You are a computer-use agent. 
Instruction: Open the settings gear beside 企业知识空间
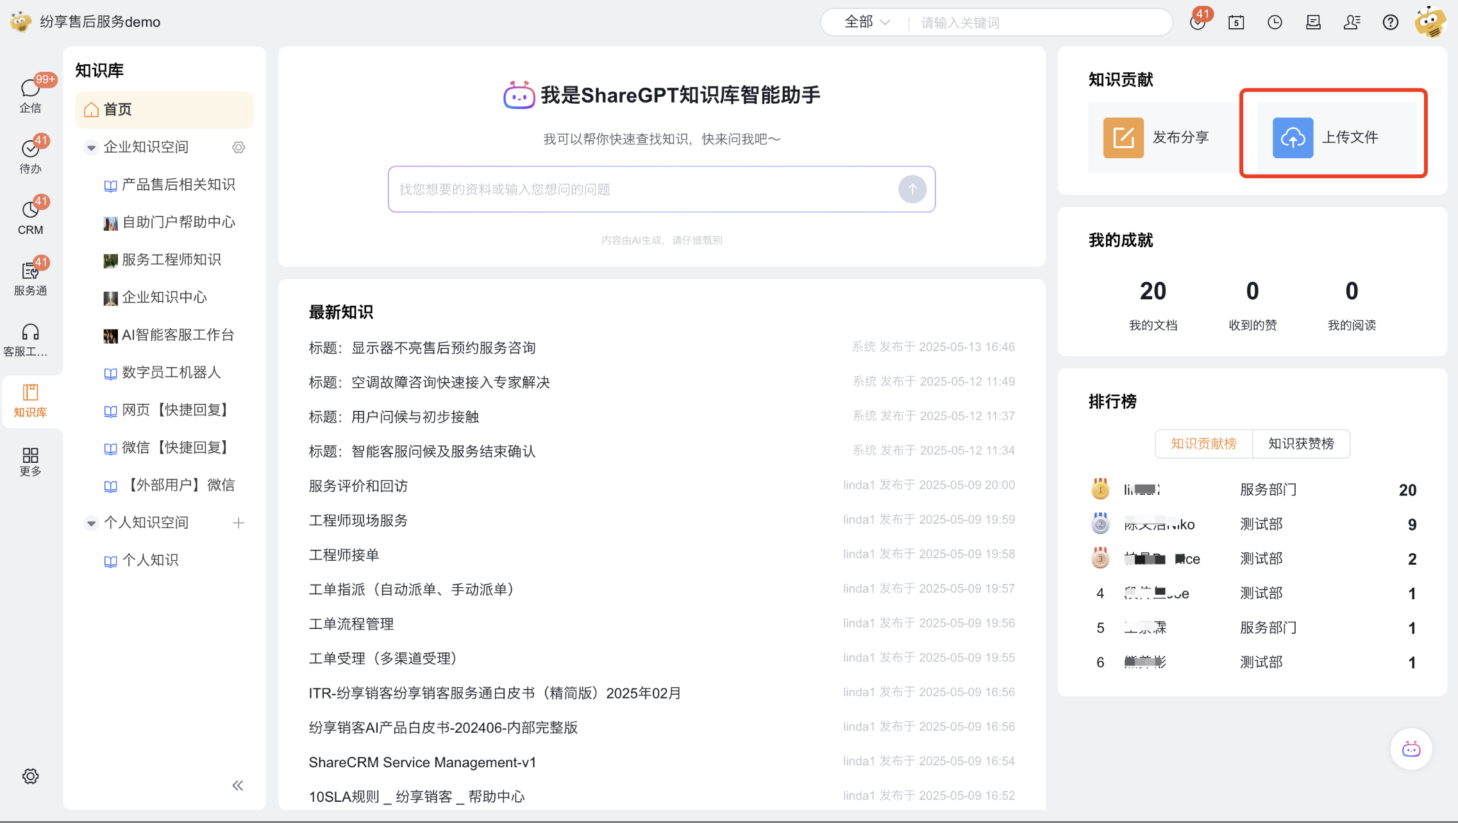click(x=239, y=147)
